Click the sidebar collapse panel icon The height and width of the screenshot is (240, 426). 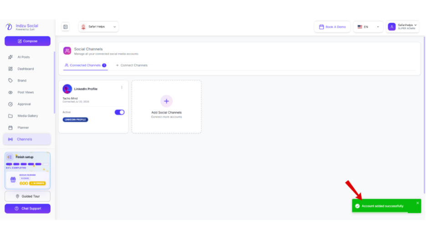pyautogui.click(x=66, y=27)
